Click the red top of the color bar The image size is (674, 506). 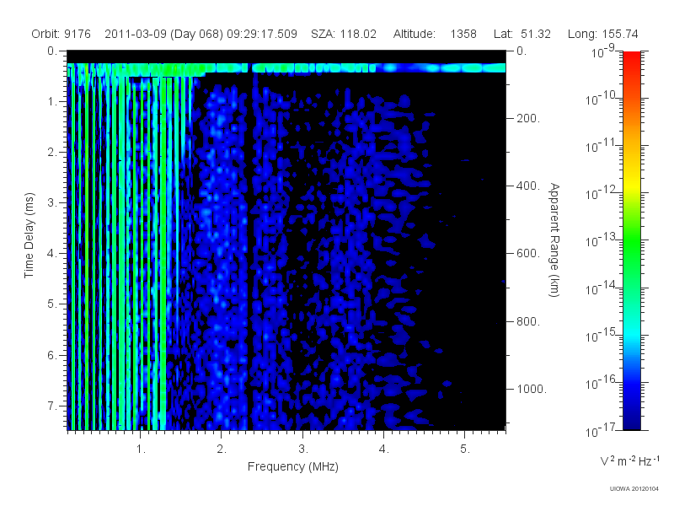point(631,60)
